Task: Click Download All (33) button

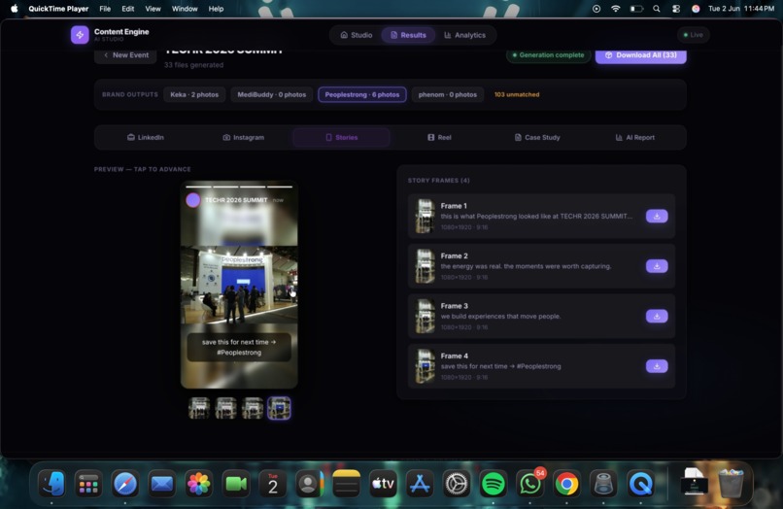Action: click(x=641, y=55)
